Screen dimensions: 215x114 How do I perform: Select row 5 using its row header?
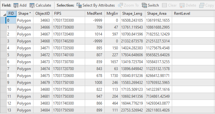coord(3,55)
